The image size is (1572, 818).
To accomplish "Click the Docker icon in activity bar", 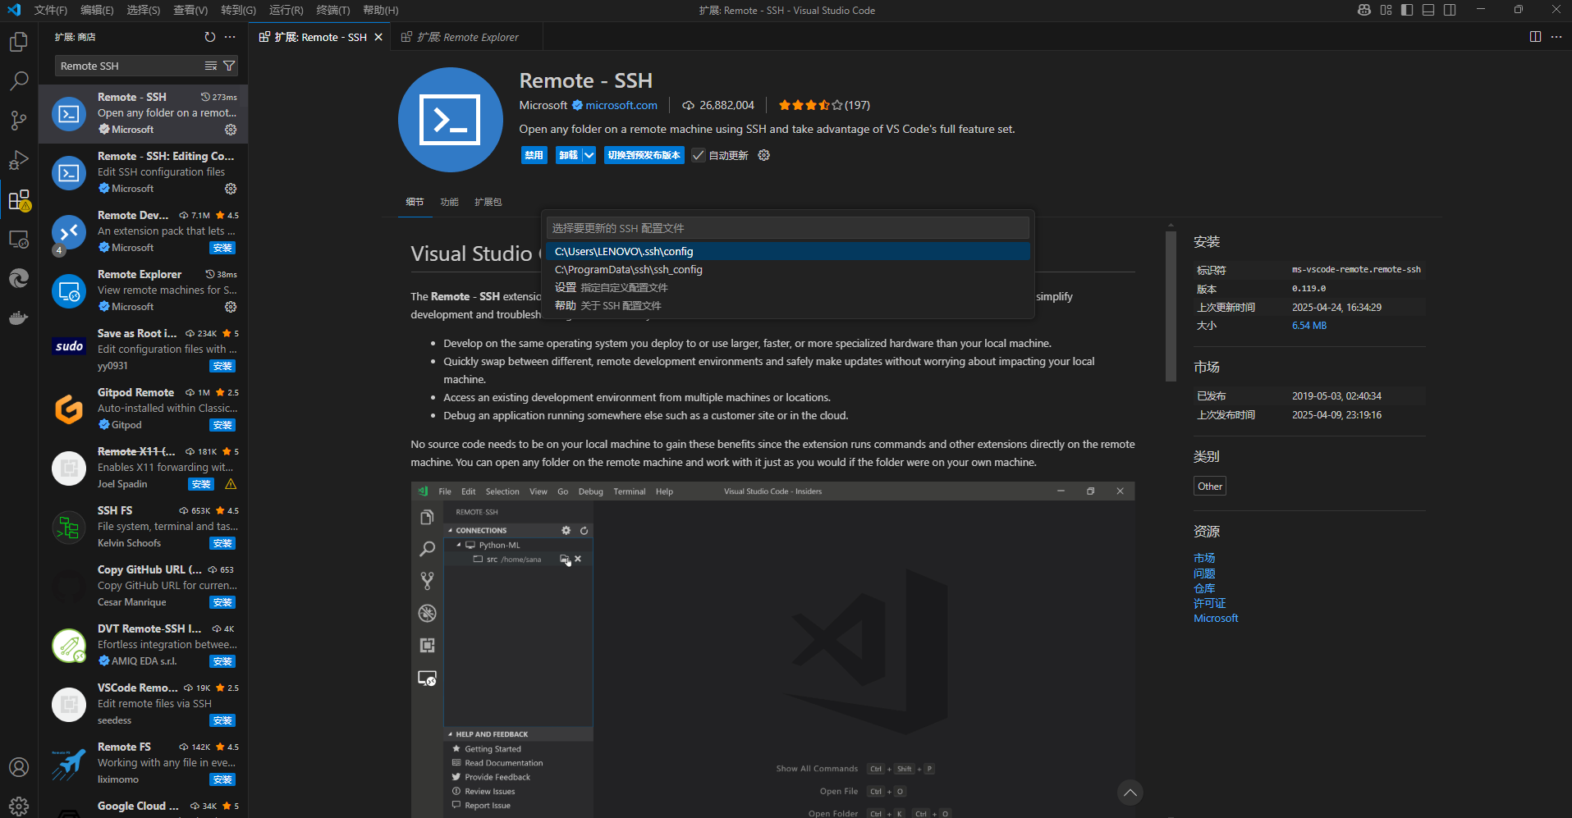I will 18,318.
